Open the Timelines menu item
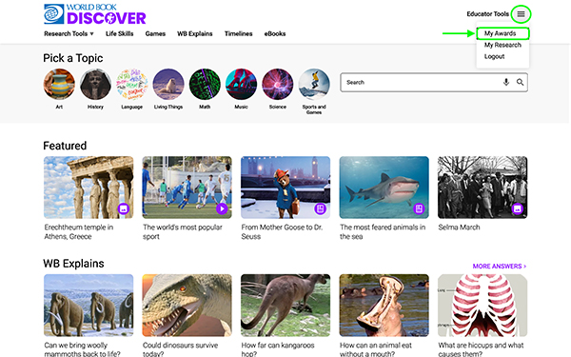This screenshot has height=357, width=571. click(239, 34)
